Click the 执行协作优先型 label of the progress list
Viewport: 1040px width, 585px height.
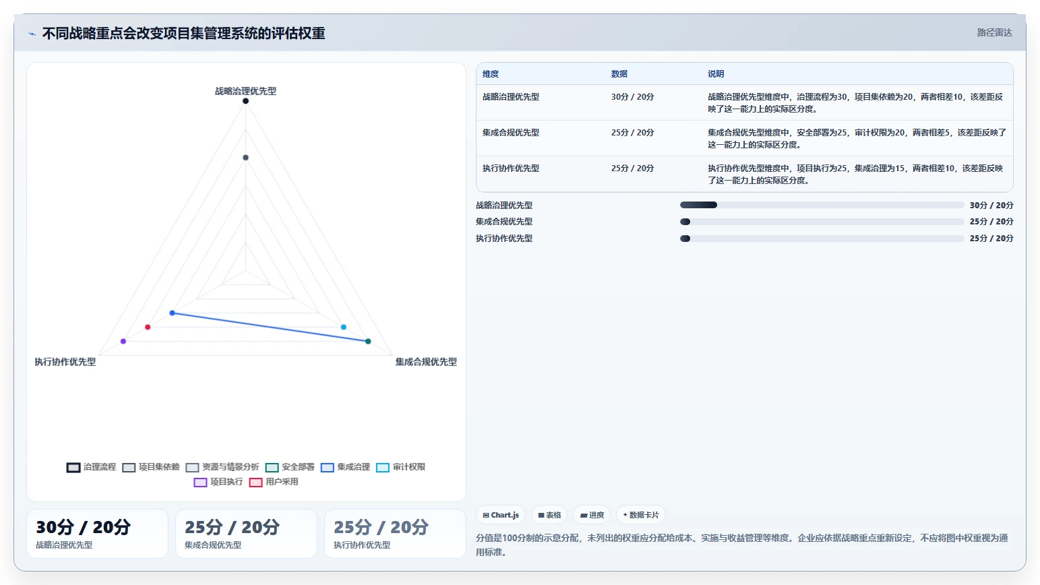coord(504,239)
